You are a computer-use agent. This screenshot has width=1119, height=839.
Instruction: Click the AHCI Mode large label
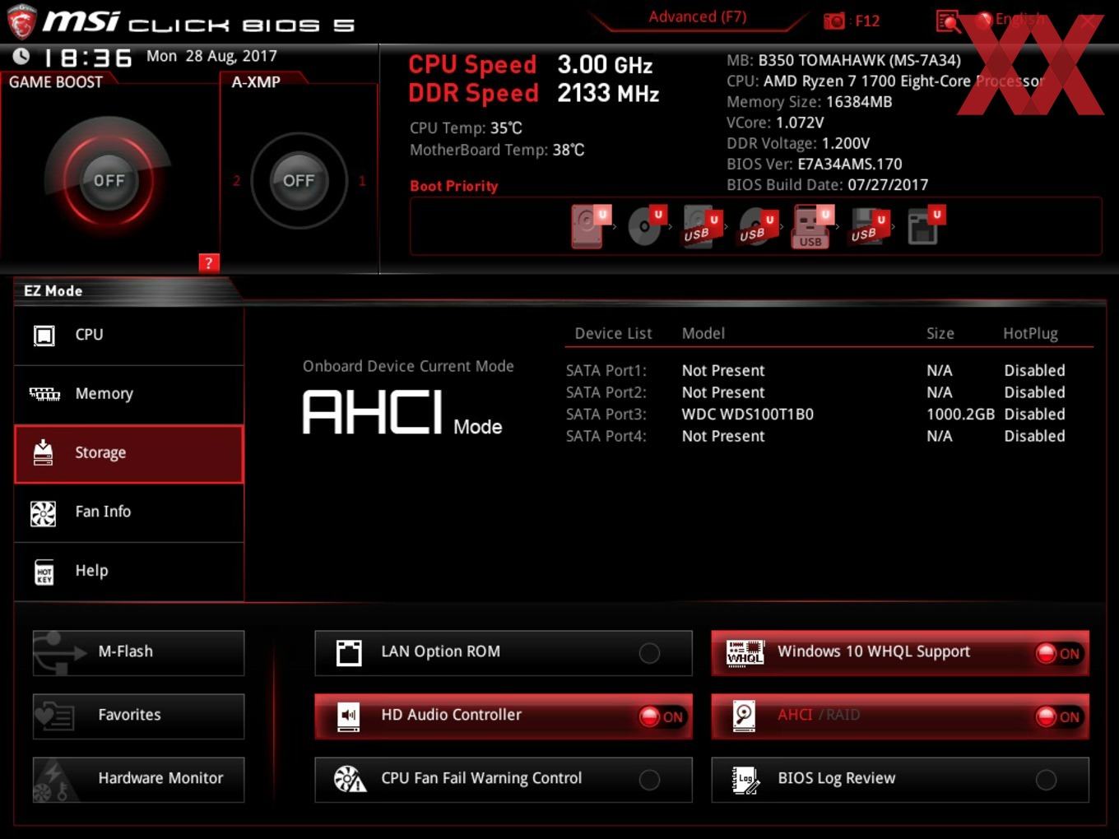(x=402, y=413)
